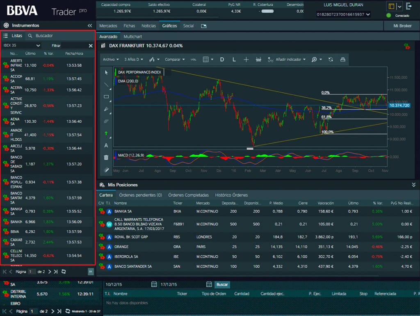The height and width of the screenshot is (316, 420).
Task: Open the Mi Broker button
Action: [402, 26]
